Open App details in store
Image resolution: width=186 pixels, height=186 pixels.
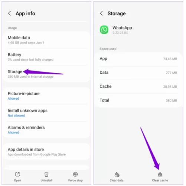pos(46,152)
